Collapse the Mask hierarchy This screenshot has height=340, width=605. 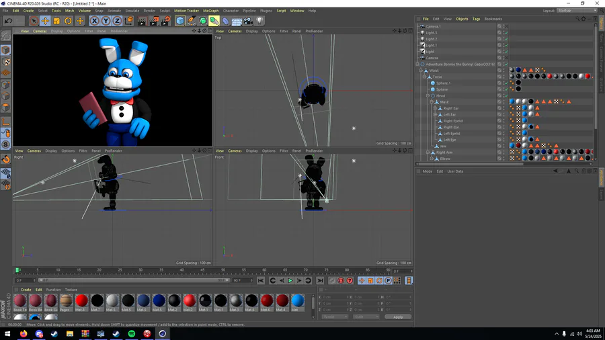432,102
